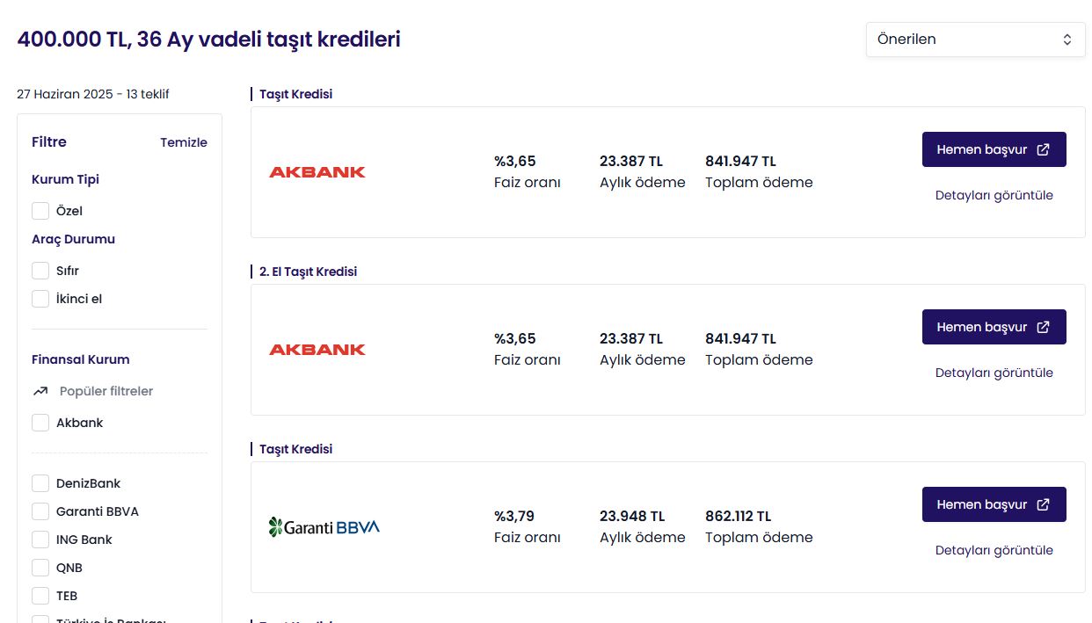Show details for the Garanti BBVA offer

[x=994, y=550]
